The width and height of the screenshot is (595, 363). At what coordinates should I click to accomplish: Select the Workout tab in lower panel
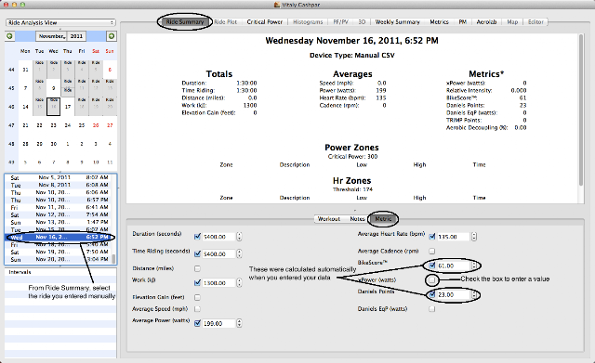pos(328,219)
